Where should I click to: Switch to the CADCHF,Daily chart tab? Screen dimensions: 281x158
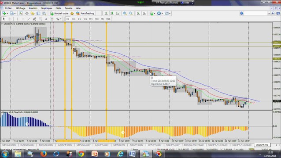click(x=65, y=145)
